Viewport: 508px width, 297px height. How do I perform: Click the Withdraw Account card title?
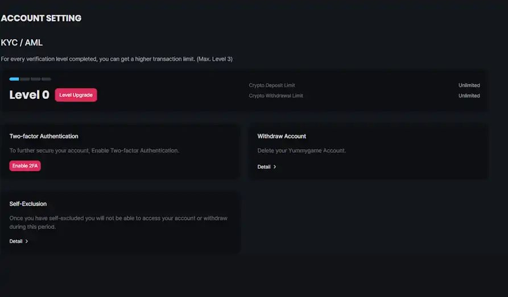pos(282,136)
